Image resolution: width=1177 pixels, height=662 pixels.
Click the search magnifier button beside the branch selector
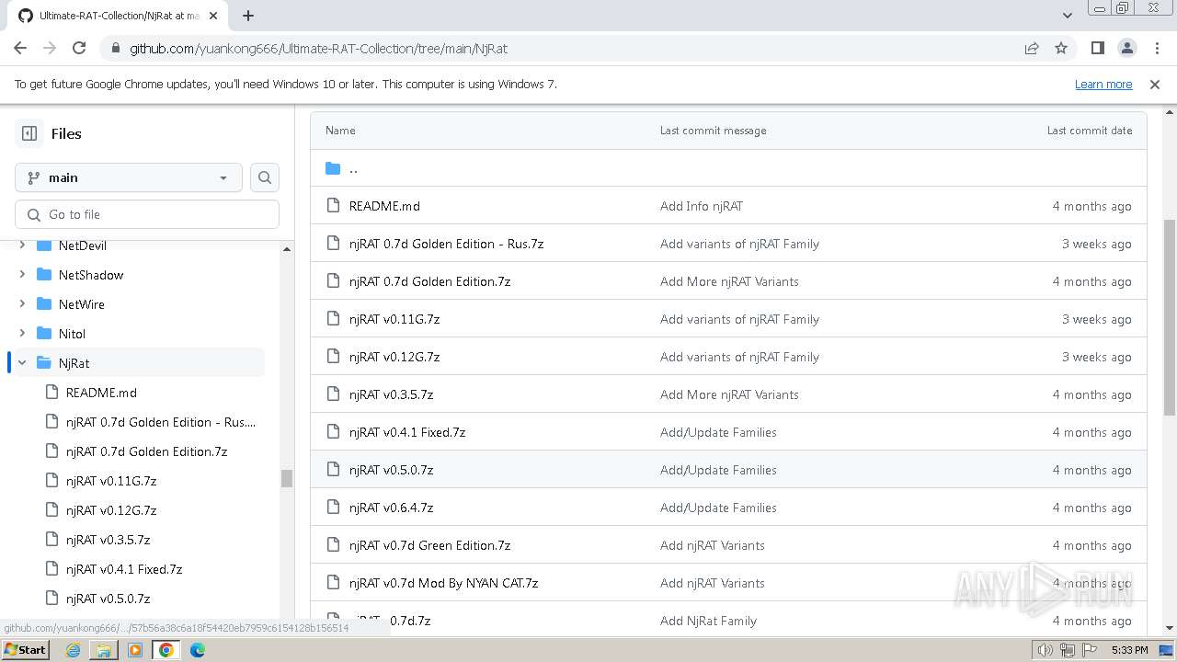265,177
